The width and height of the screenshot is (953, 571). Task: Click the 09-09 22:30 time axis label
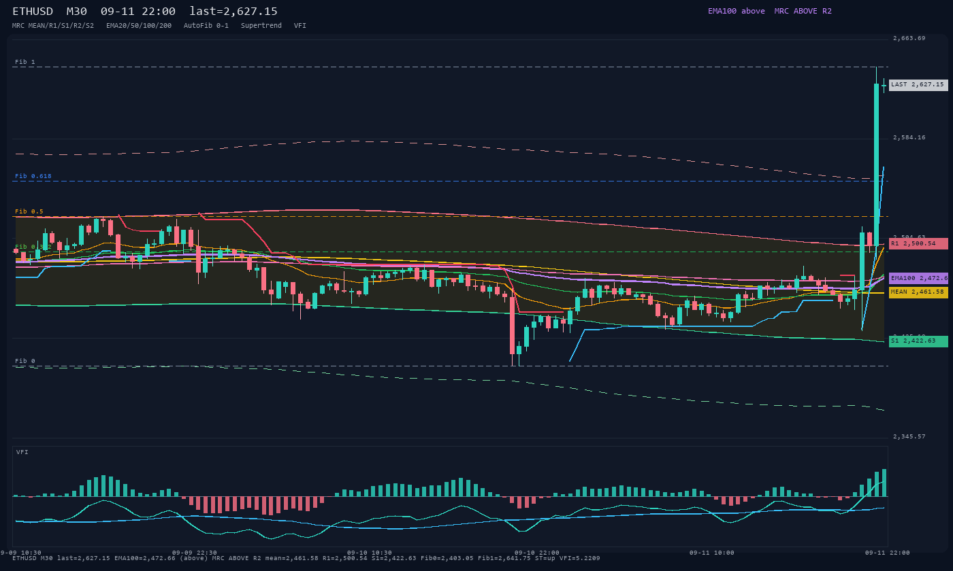point(195,553)
